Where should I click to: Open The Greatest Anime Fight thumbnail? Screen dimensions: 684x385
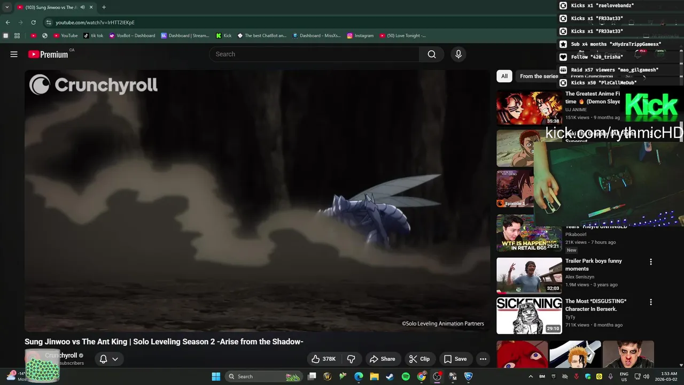tap(529, 107)
